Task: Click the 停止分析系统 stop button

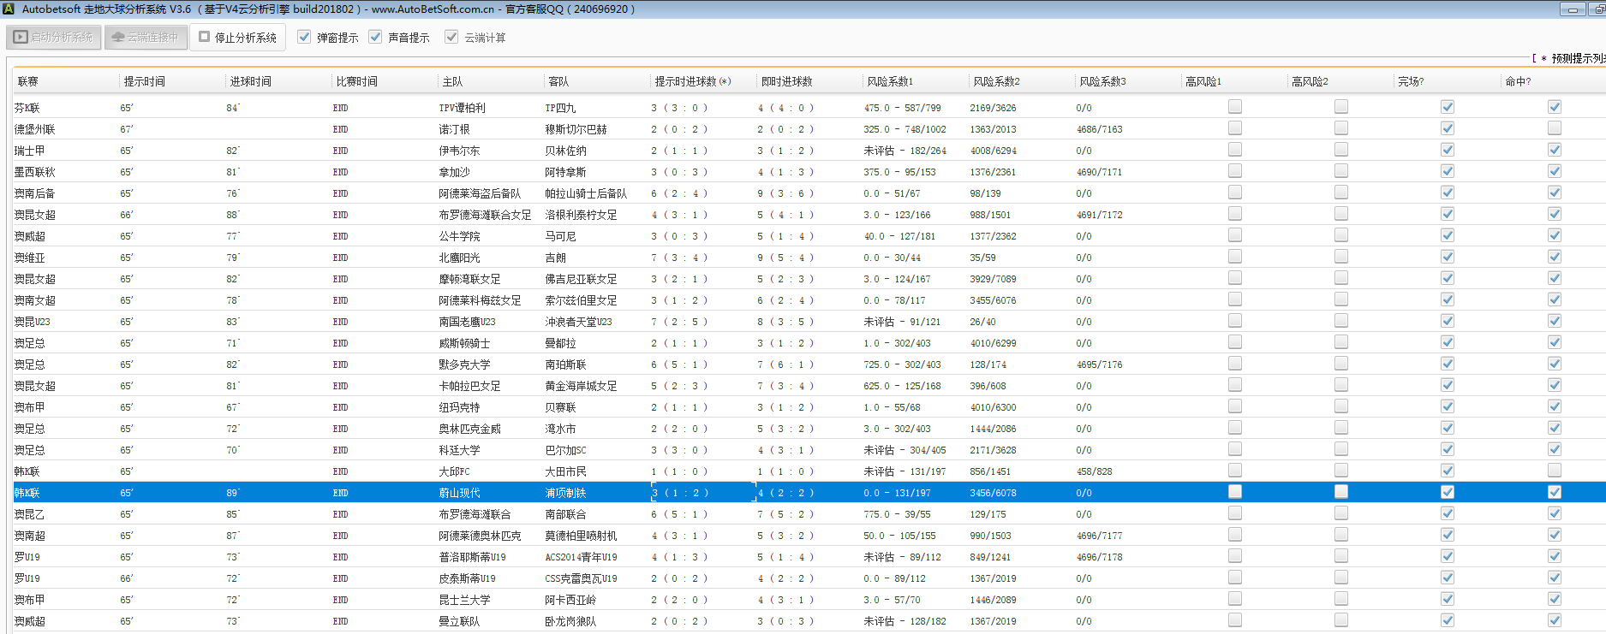Action: coord(237,38)
